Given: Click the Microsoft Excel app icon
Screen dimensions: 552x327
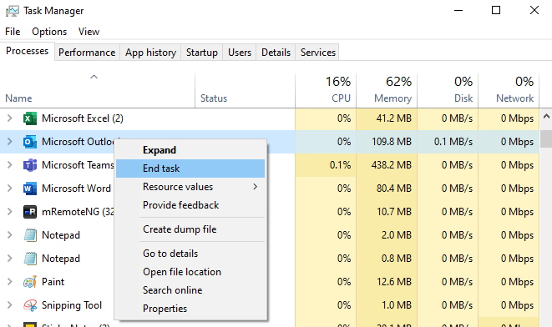Looking at the screenshot, I should pos(30,118).
